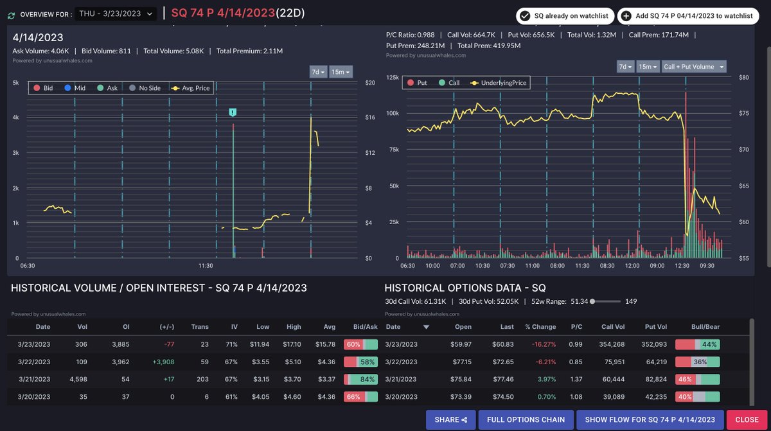This screenshot has width=771, height=431.
Task: Click the green refresh icon beside Overview For
Action: 11,14
